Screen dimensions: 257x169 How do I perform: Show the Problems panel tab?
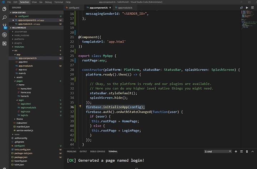tap(71, 151)
